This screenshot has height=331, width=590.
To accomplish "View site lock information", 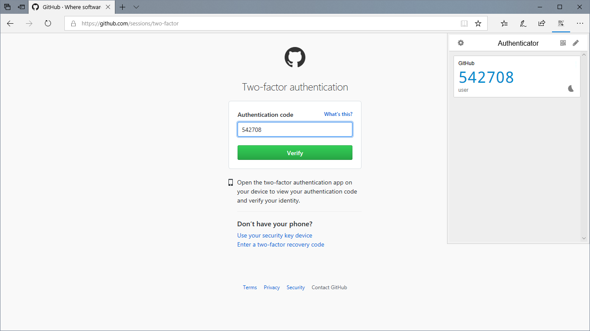I will (x=73, y=24).
